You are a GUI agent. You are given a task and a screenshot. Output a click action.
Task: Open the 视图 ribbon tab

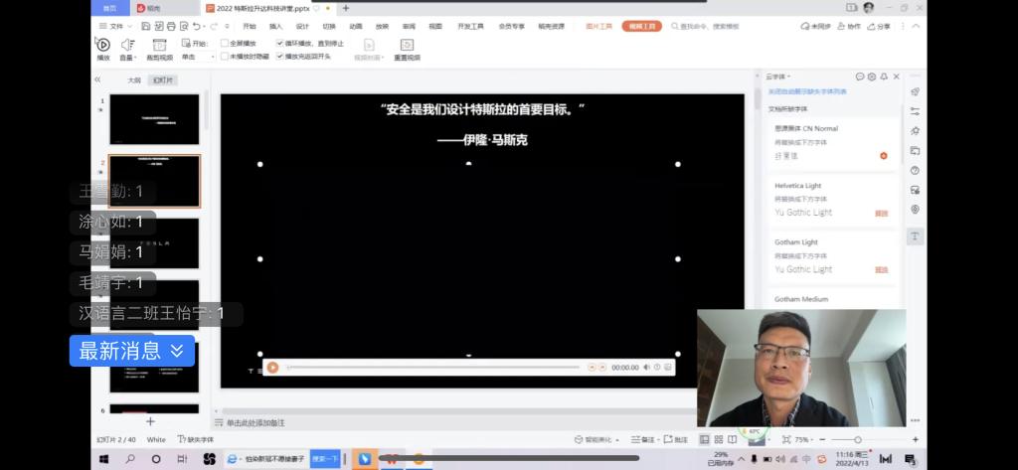(435, 26)
